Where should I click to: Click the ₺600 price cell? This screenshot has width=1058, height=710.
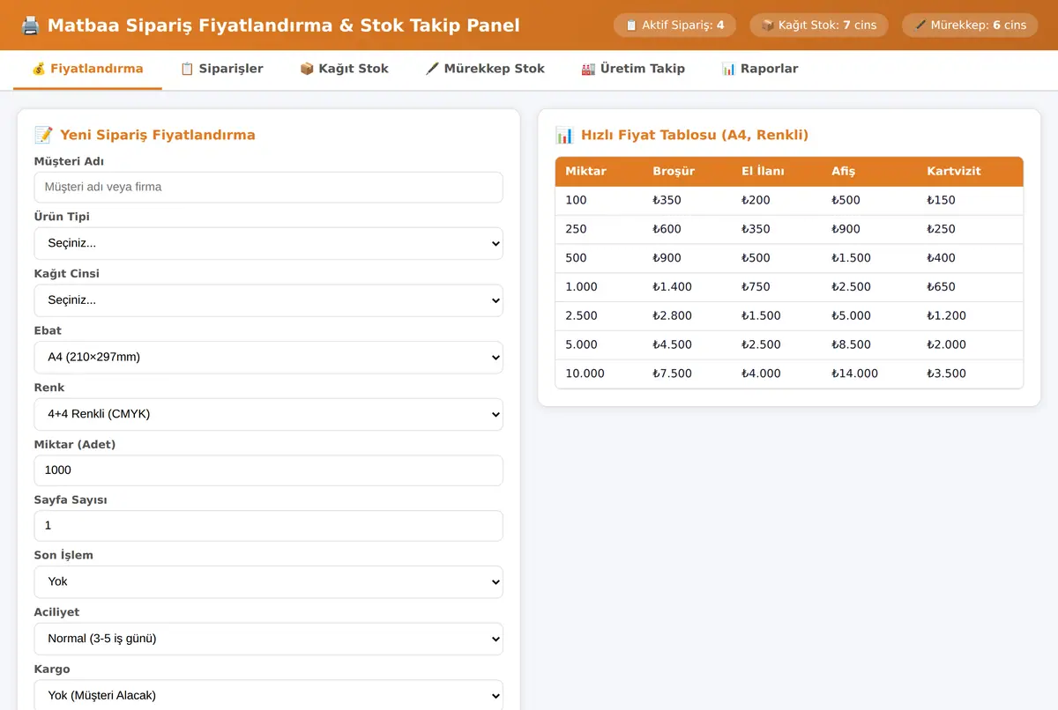(687, 229)
